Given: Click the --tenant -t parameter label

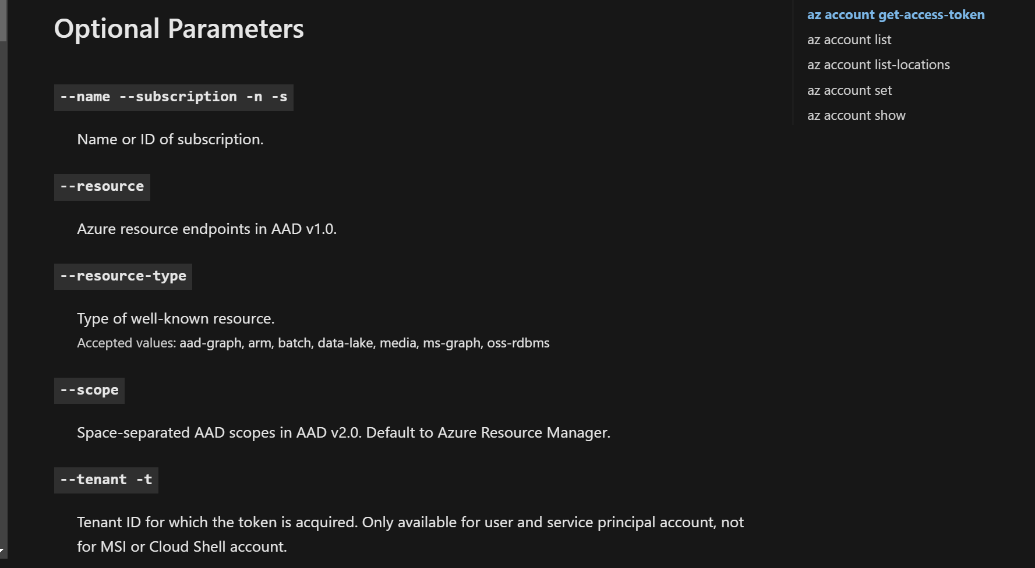Looking at the screenshot, I should point(106,480).
